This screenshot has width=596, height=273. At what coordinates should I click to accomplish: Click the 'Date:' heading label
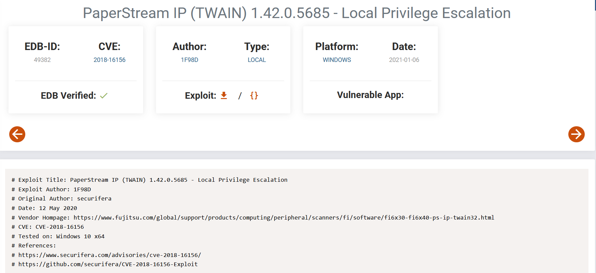click(404, 47)
